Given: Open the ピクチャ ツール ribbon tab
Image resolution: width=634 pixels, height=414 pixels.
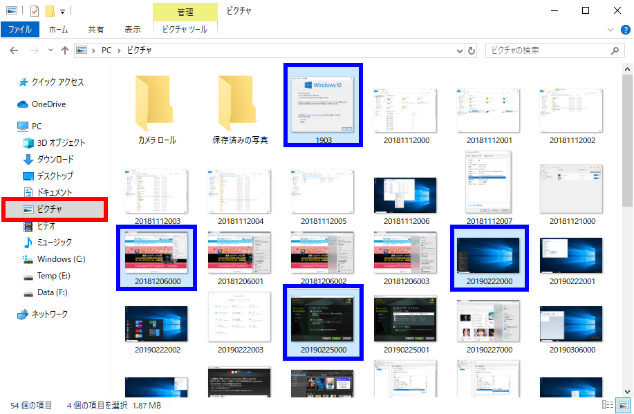Looking at the screenshot, I should [x=185, y=30].
